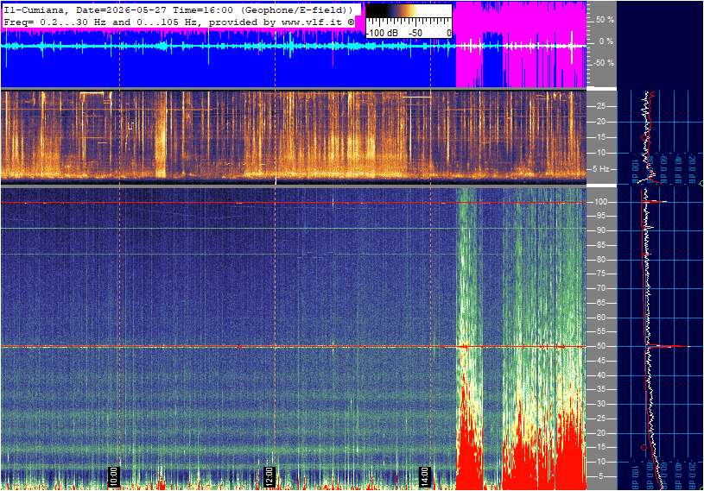Click the 95 Hz label on E-field scale

[x=600, y=216]
